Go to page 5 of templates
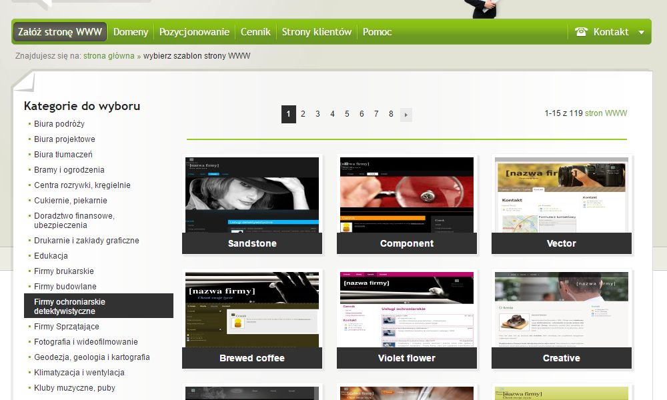The width and height of the screenshot is (667, 400). pyautogui.click(x=347, y=114)
